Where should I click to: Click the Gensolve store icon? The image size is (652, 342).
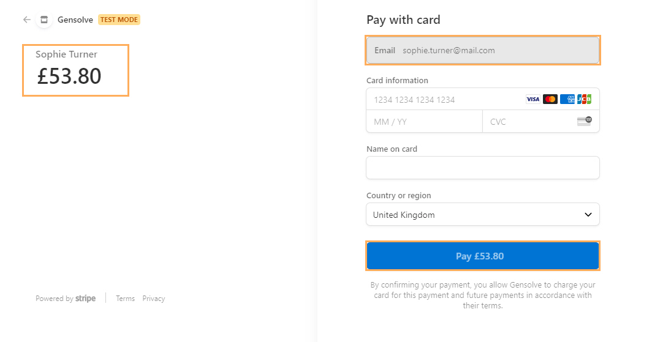44,20
